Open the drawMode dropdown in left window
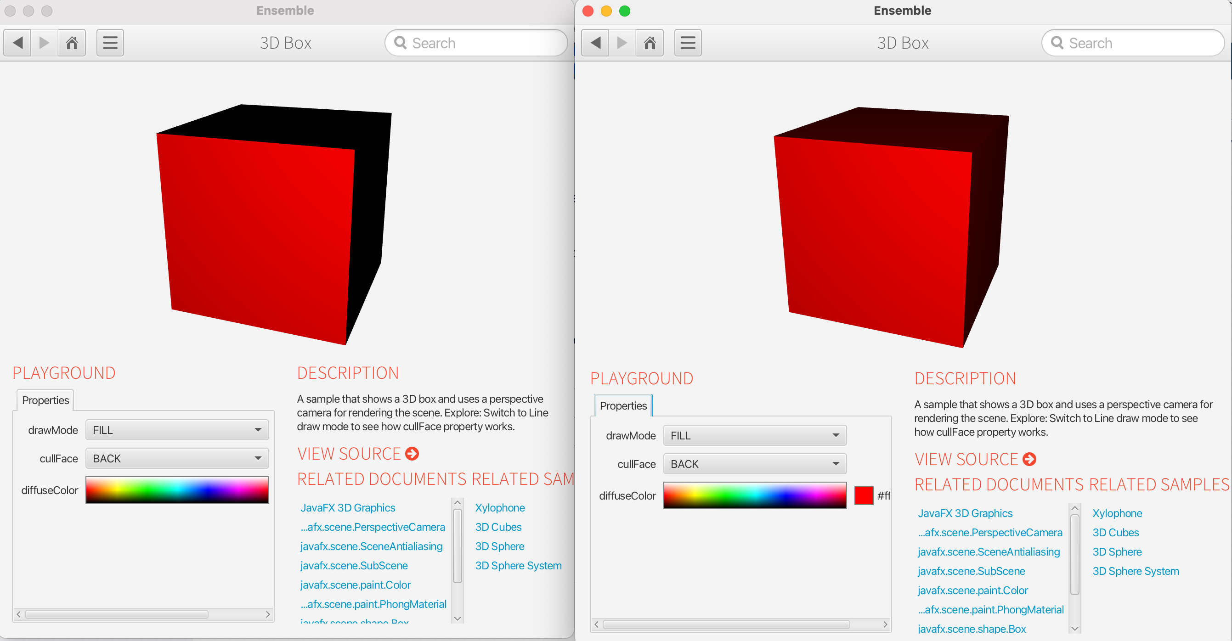The width and height of the screenshot is (1232, 641). point(177,430)
